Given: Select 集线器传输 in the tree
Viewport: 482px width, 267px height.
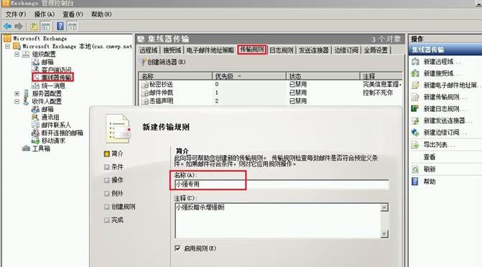Looking at the screenshot, I should tap(56, 78).
